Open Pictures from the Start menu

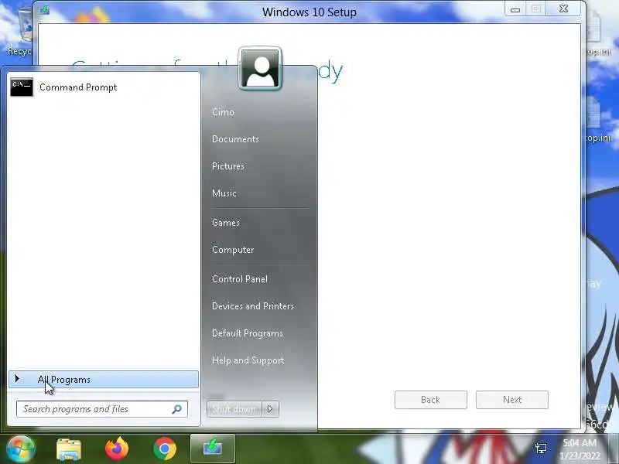pos(227,166)
